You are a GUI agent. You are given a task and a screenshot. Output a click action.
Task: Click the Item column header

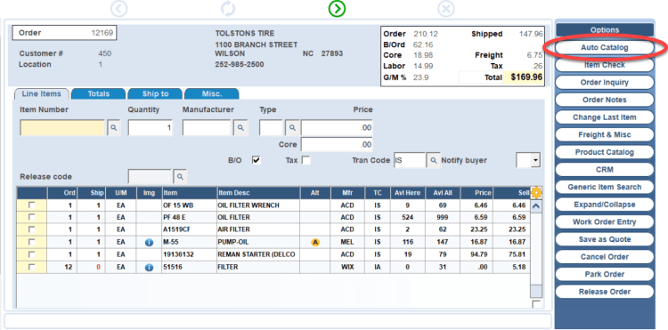(x=190, y=193)
